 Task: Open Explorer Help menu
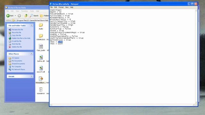[37, 11]
